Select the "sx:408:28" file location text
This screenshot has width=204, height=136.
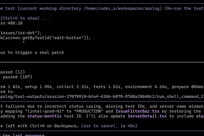point(11,23)
